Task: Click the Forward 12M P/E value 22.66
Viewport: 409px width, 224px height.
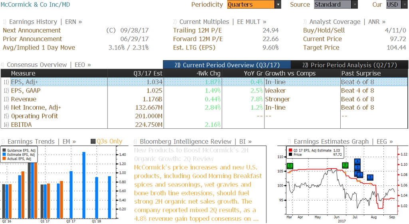Action: click(270, 39)
